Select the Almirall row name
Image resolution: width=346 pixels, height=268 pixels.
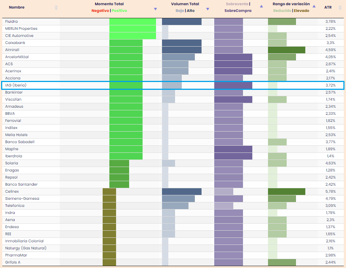(12, 50)
